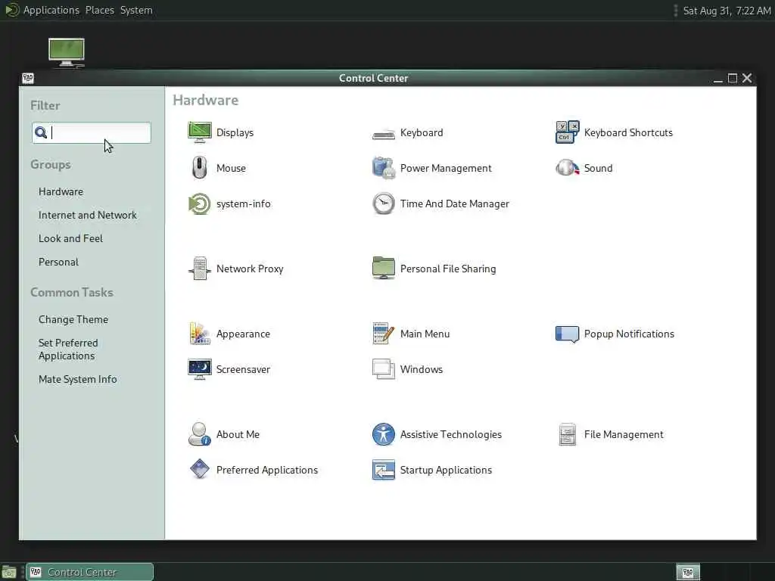Open the Sound settings icon
The width and height of the screenshot is (775, 581).
click(567, 168)
